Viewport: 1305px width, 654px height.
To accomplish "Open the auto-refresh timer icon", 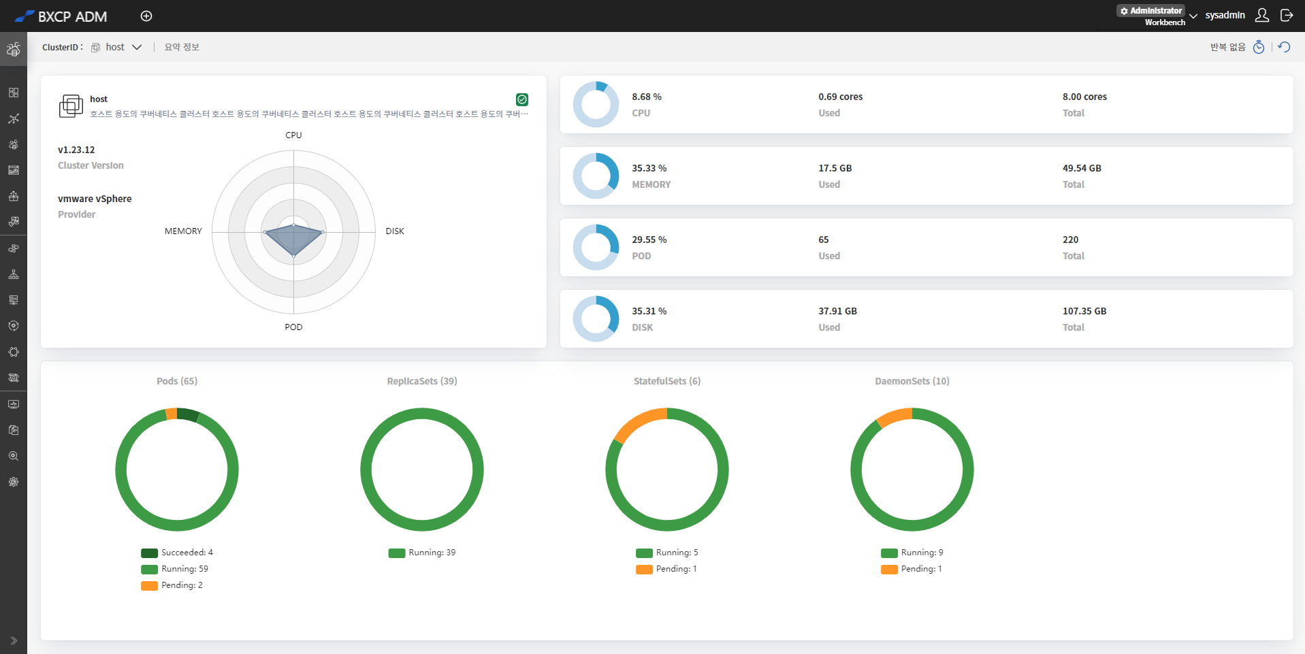I will pyautogui.click(x=1259, y=47).
